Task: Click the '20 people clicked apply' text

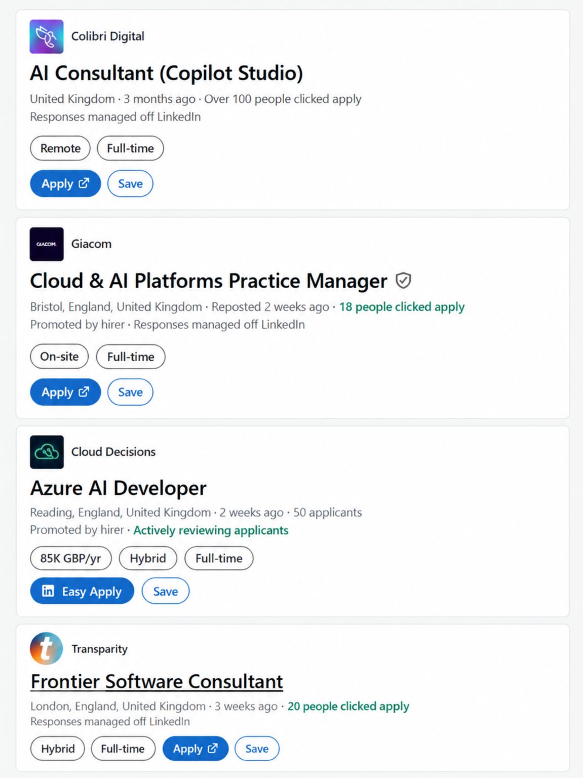Action: pos(348,706)
